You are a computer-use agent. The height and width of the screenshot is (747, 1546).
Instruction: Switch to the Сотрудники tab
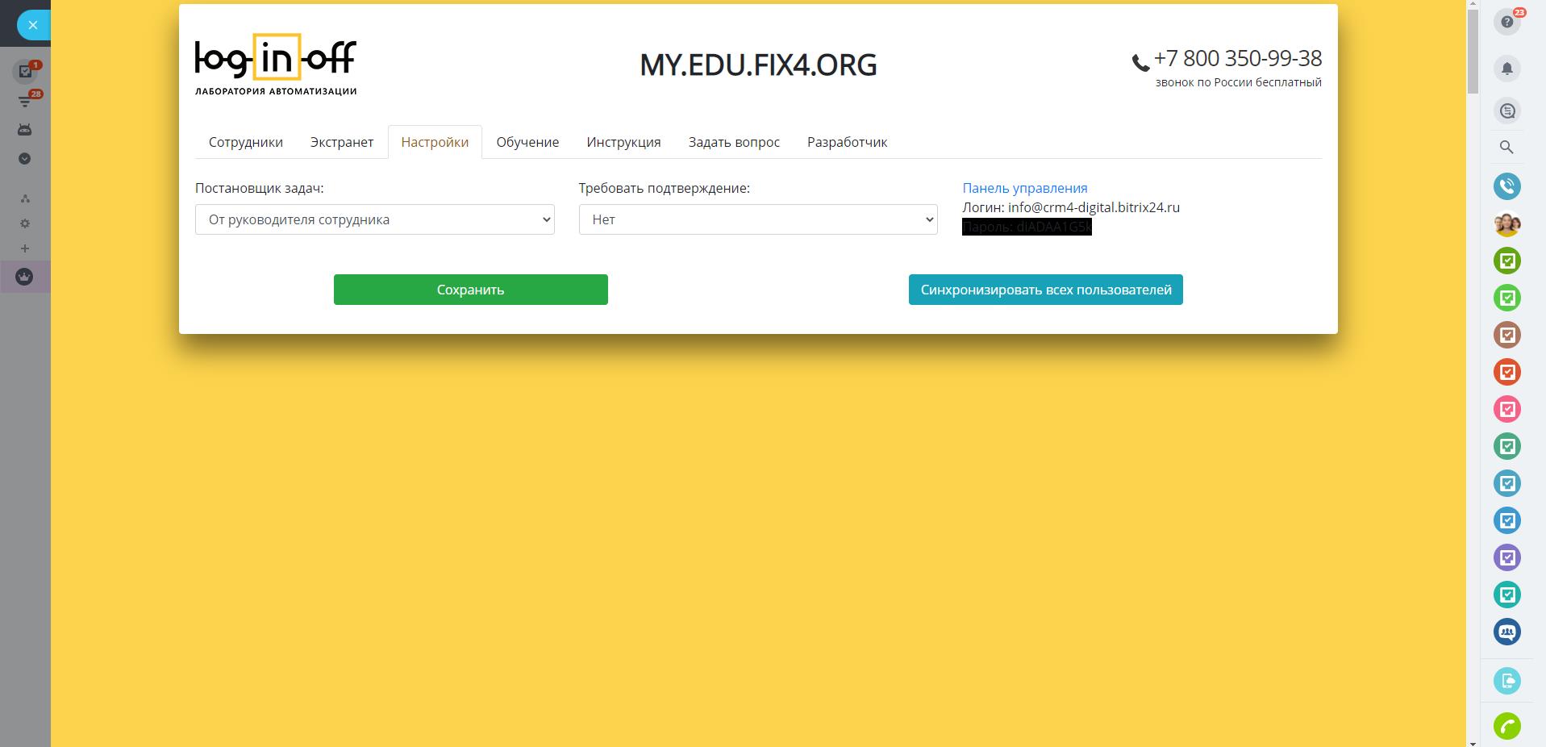tap(246, 142)
